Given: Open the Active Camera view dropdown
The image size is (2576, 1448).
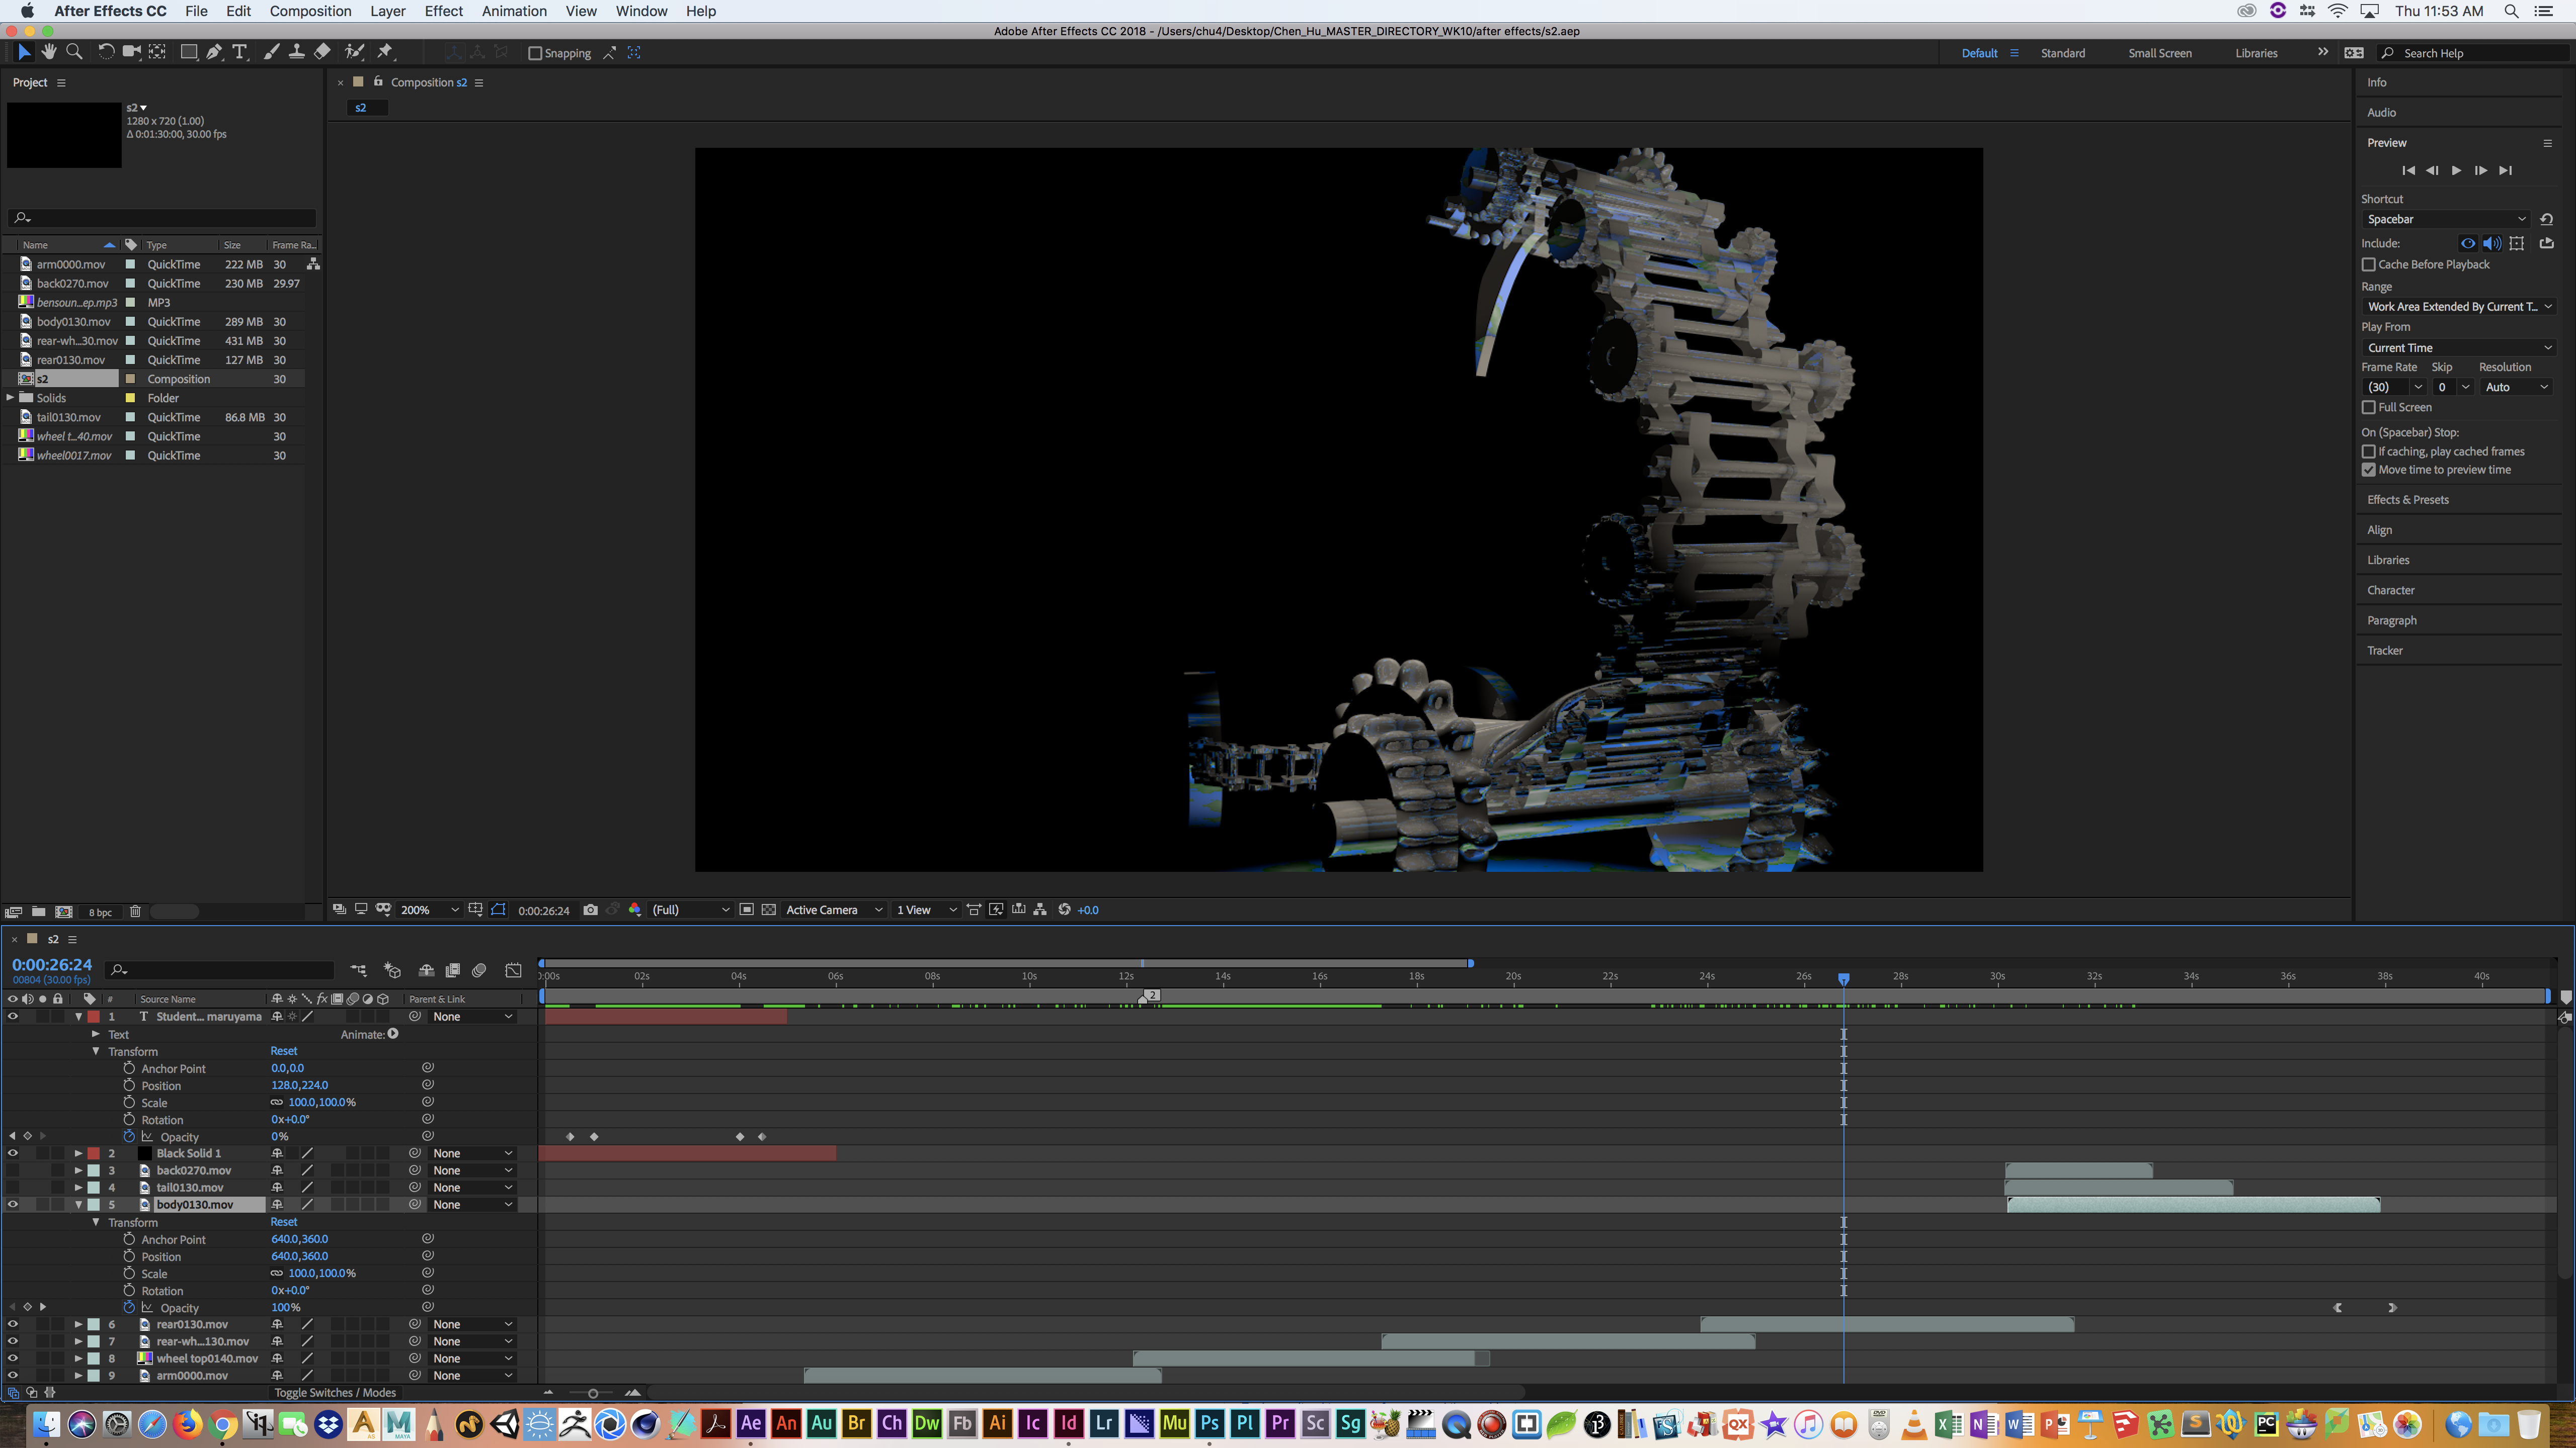Looking at the screenshot, I should tap(833, 910).
